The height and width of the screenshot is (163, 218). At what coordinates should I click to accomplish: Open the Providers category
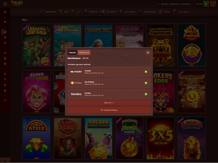tap(47, 12)
